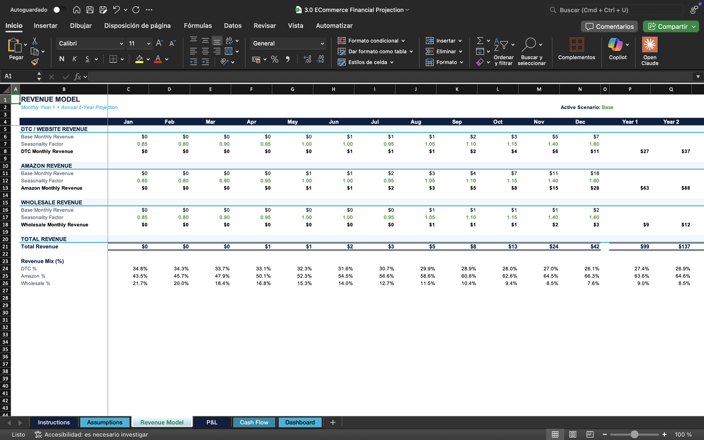Screen dimensions: 704x440
Task: Toggle italic formatting (K)
Action: [74, 59]
